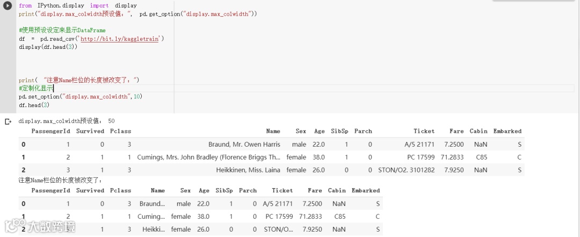
Task: Click the Ticket column header in the first table
Action: (424, 131)
